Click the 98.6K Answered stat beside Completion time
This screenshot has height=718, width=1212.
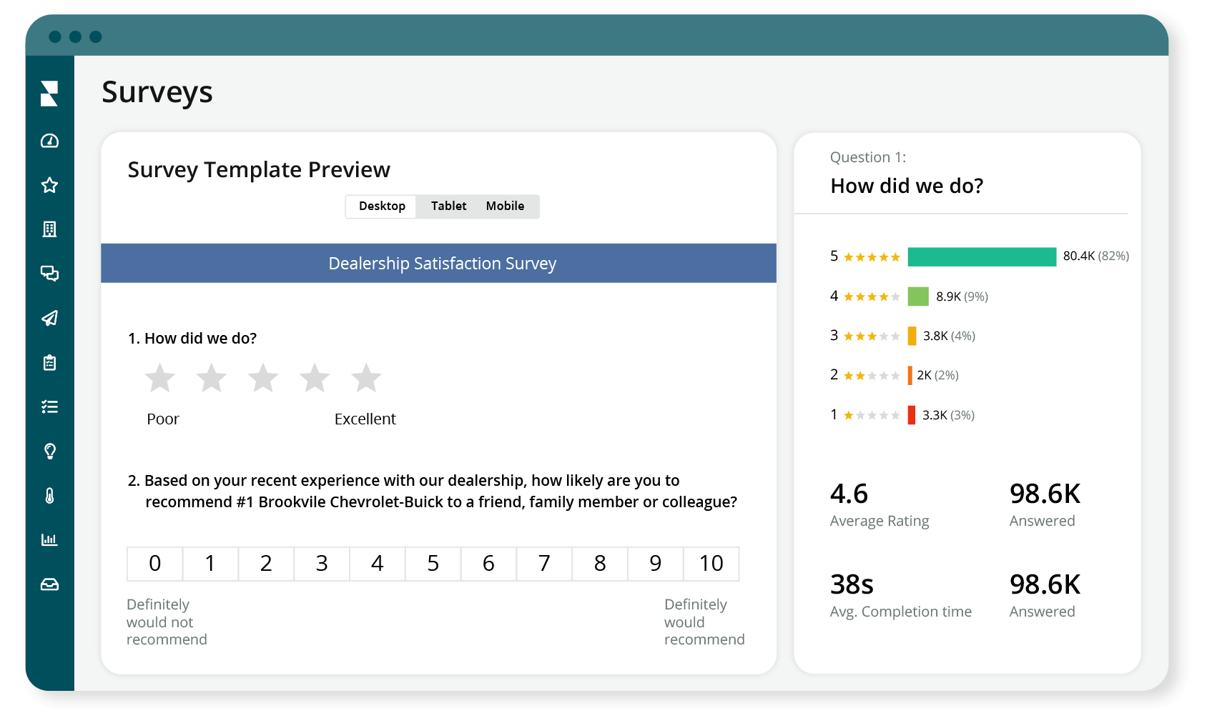point(1045,596)
